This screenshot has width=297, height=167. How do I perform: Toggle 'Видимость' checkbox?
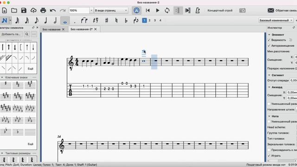tap(269, 40)
